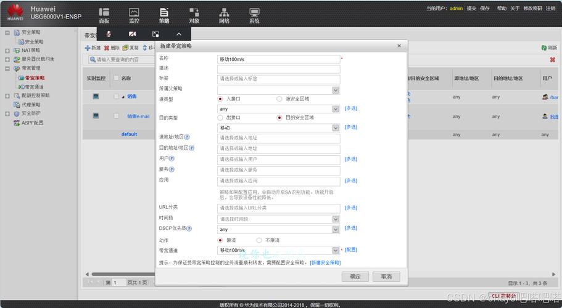Click the red X clear-search icon

point(552,60)
